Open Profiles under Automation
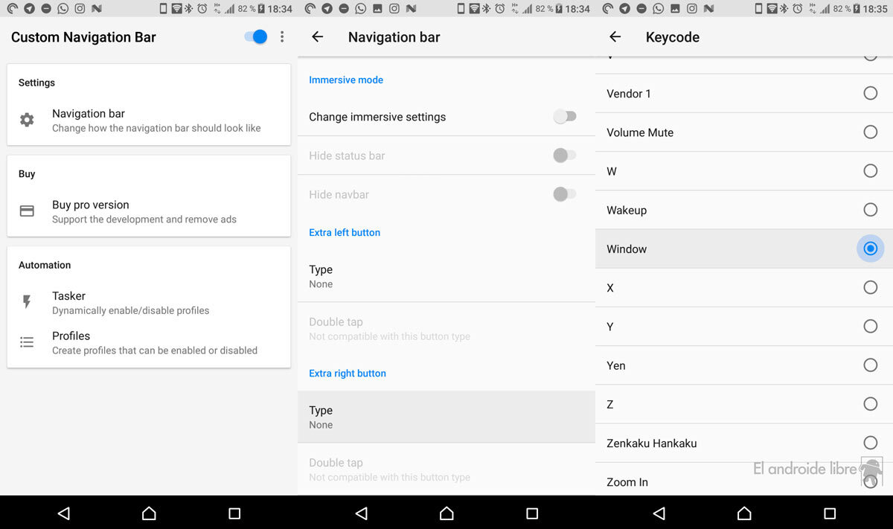 [x=149, y=342]
